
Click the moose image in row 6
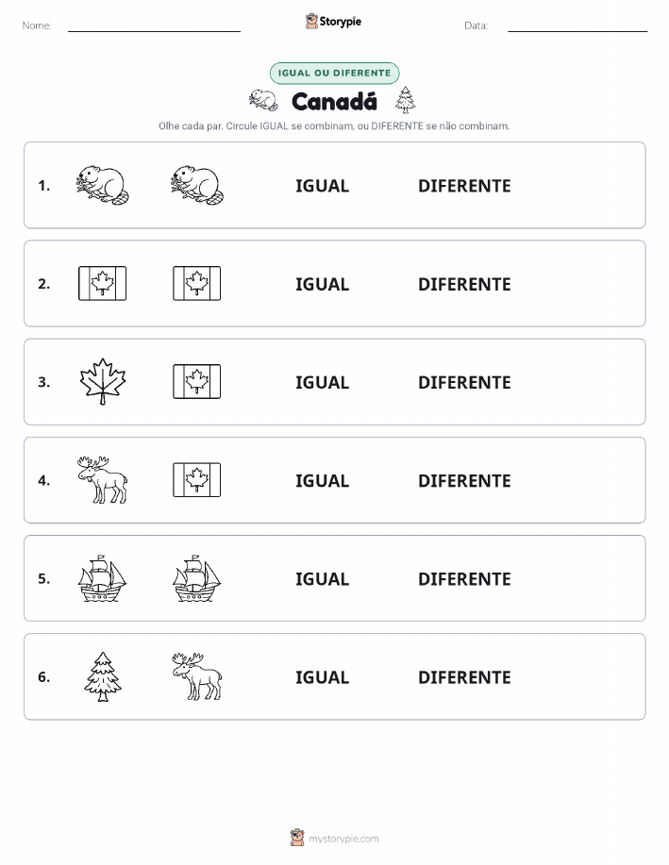point(197,676)
